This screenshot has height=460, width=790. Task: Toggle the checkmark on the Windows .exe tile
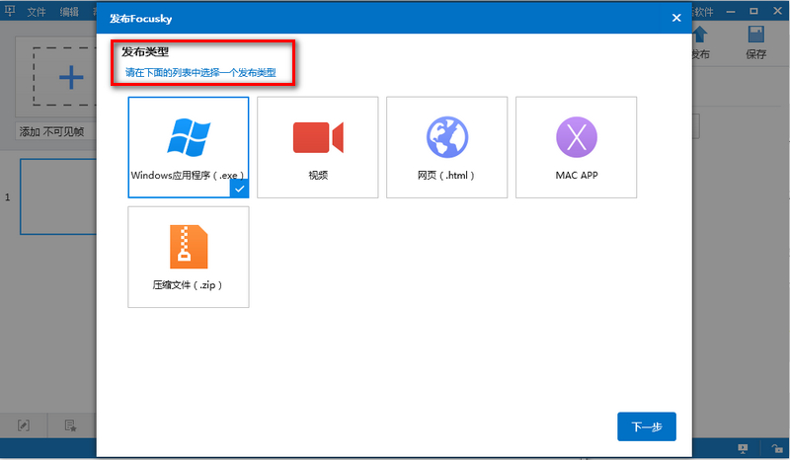[x=239, y=188]
